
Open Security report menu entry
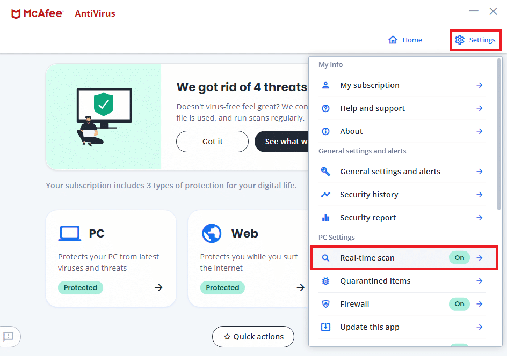pyautogui.click(x=402, y=218)
